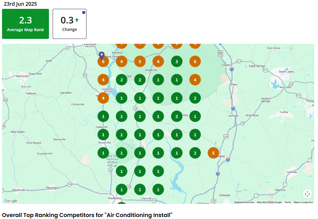Click the green rank 2 pin near Way
Screen dimensions: 318x219
tap(177, 116)
